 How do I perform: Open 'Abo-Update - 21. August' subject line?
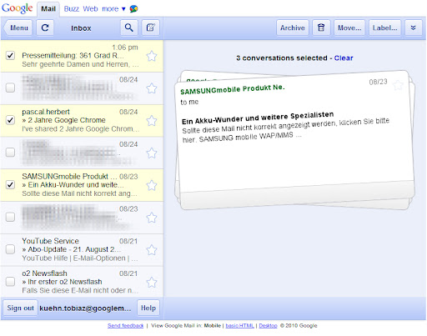[x=71, y=249]
